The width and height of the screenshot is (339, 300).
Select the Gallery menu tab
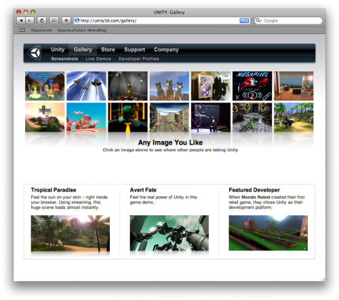coord(83,50)
